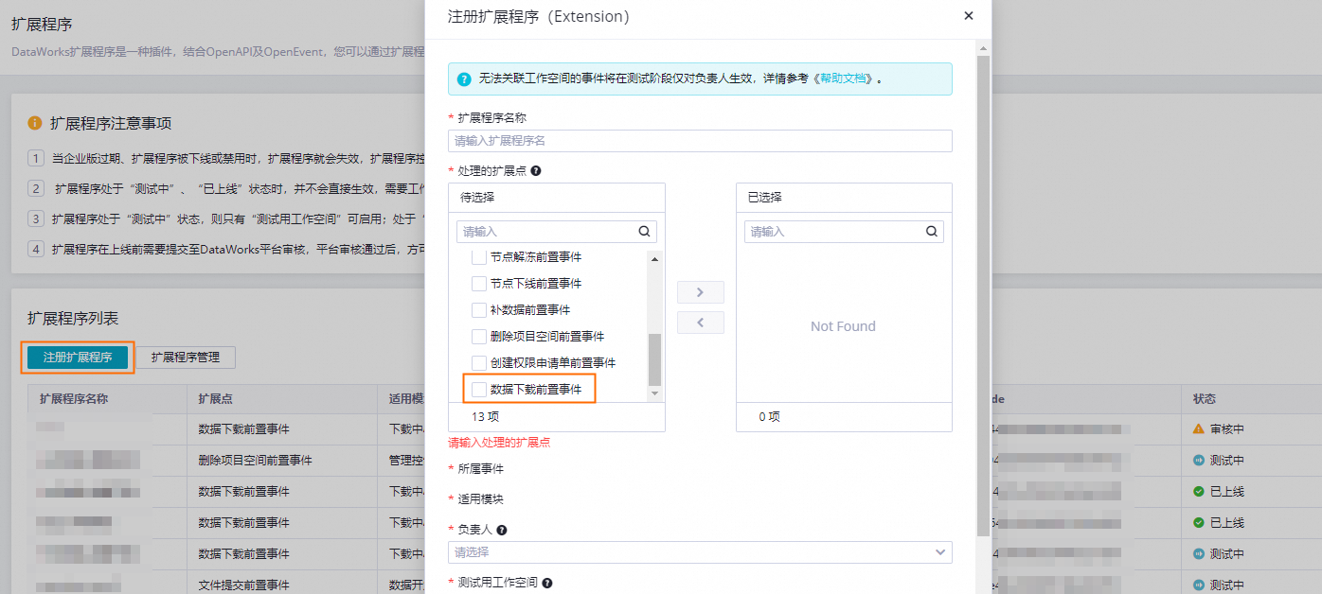This screenshot has height=594, width=1322.
Task: Click the scroll-up arrow of the 待选择 list
Action: (x=654, y=257)
